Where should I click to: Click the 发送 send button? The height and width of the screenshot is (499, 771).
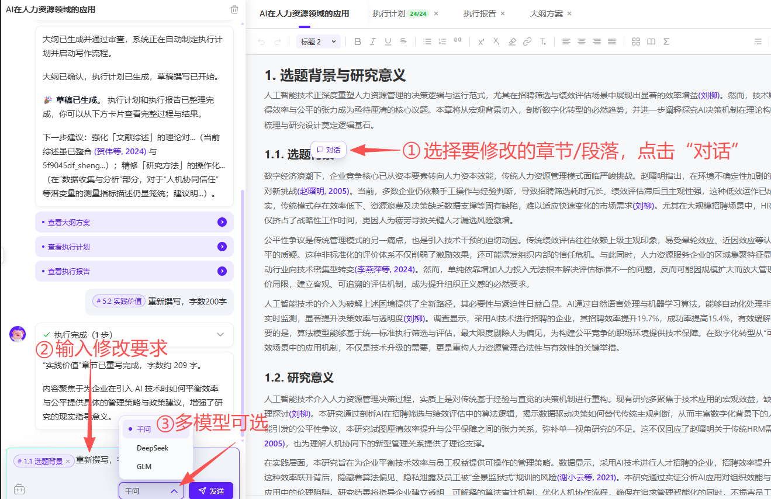(211, 491)
